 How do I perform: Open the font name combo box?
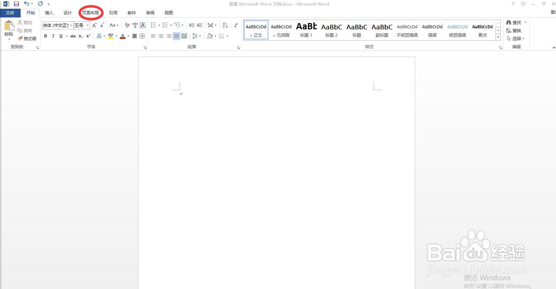(x=57, y=25)
